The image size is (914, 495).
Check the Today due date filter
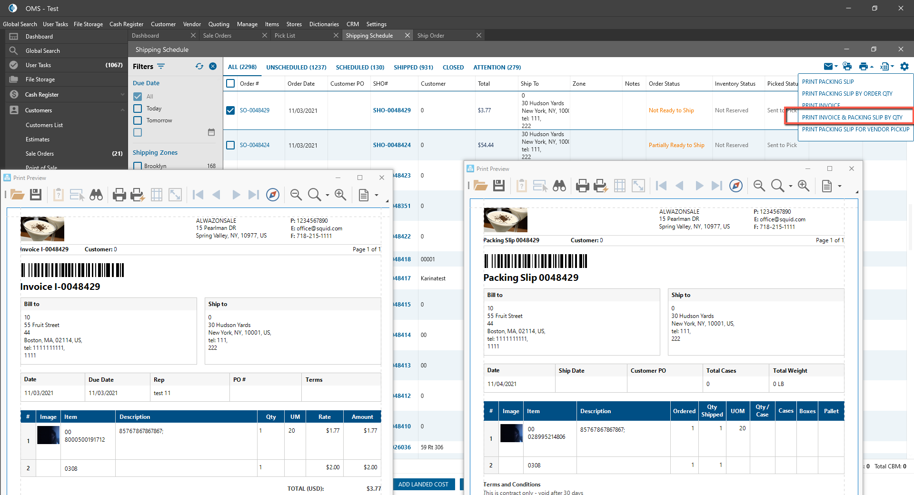pyautogui.click(x=138, y=109)
